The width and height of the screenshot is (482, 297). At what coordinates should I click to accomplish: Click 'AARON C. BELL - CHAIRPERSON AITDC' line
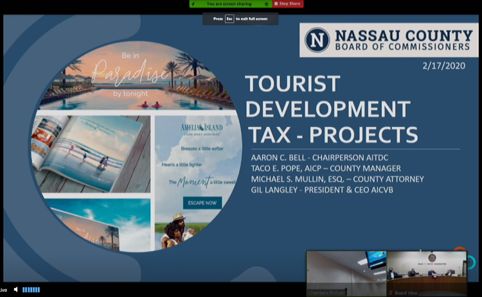[319, 158]
